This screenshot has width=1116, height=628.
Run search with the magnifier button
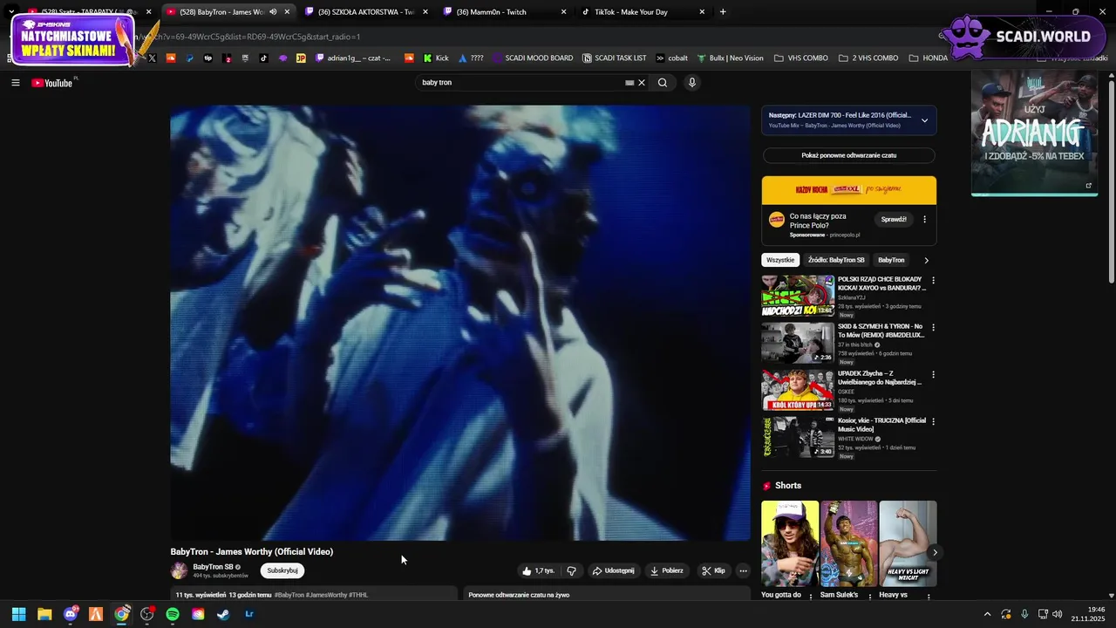(x=663, y=83)
